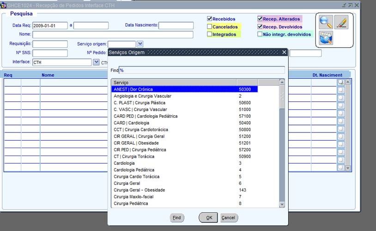376x231 pixels.
Task: Click the Find text field
Action: pos(201,70)
